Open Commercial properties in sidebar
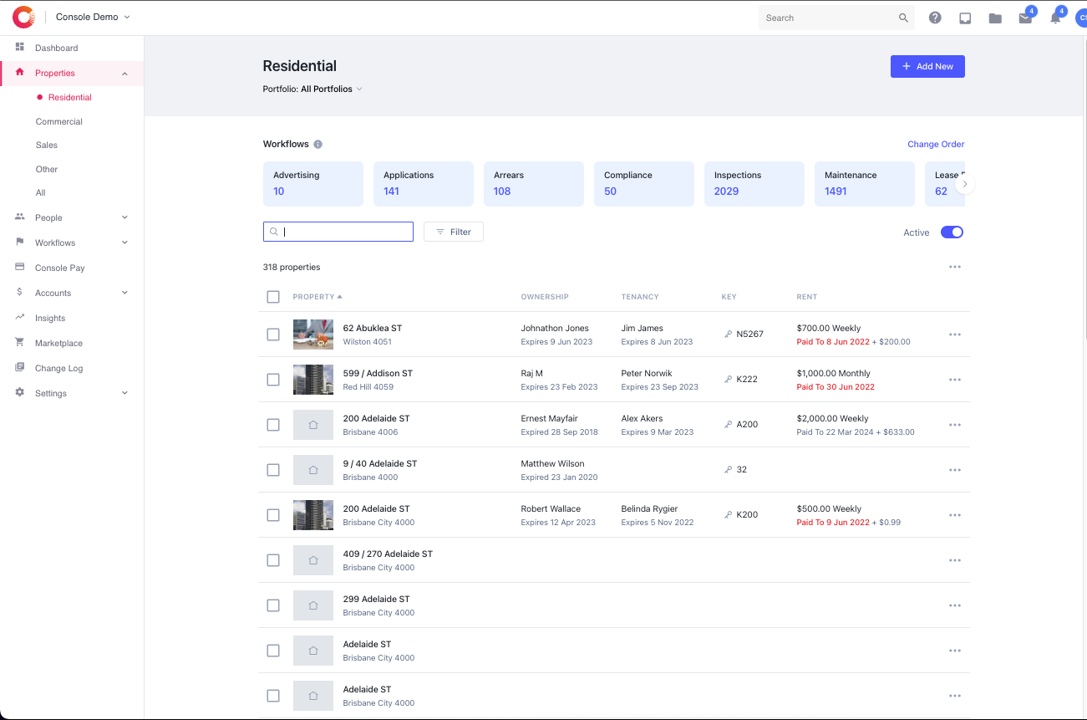1087x720 pixels. click(x=58, y=121)
